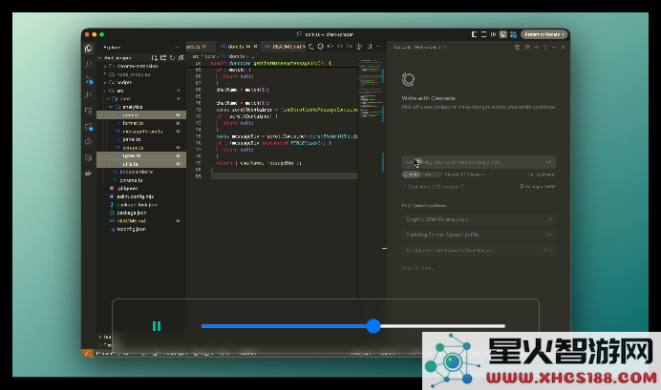Click the editor minimap
This screenshot has height=390, width=661.
coord(371,91)
